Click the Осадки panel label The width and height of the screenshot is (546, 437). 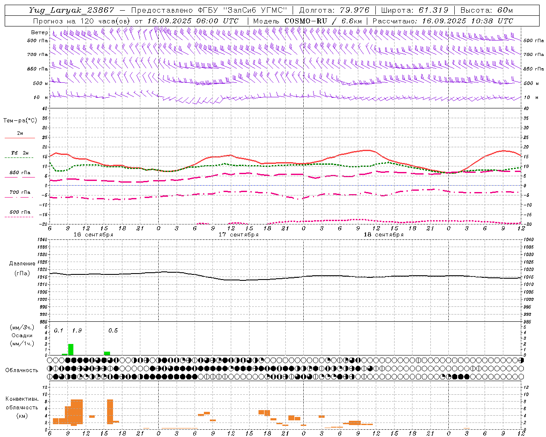pyautogui.click(x=22, y=335)
